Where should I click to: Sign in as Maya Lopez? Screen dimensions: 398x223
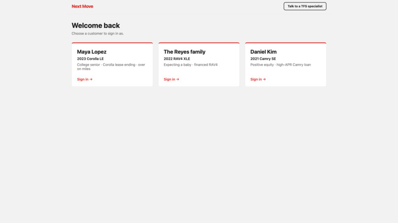[x=85, y=79]
